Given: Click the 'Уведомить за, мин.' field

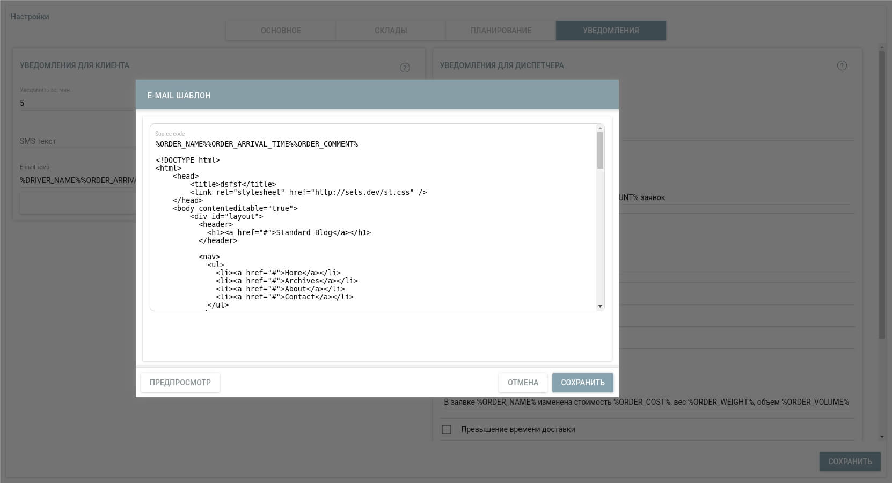Looking at the screenshot, I should click(75, 103).
